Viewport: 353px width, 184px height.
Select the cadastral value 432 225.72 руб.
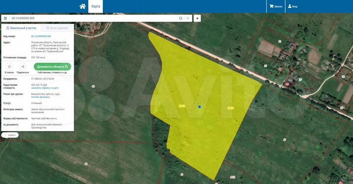coord(39,85)
